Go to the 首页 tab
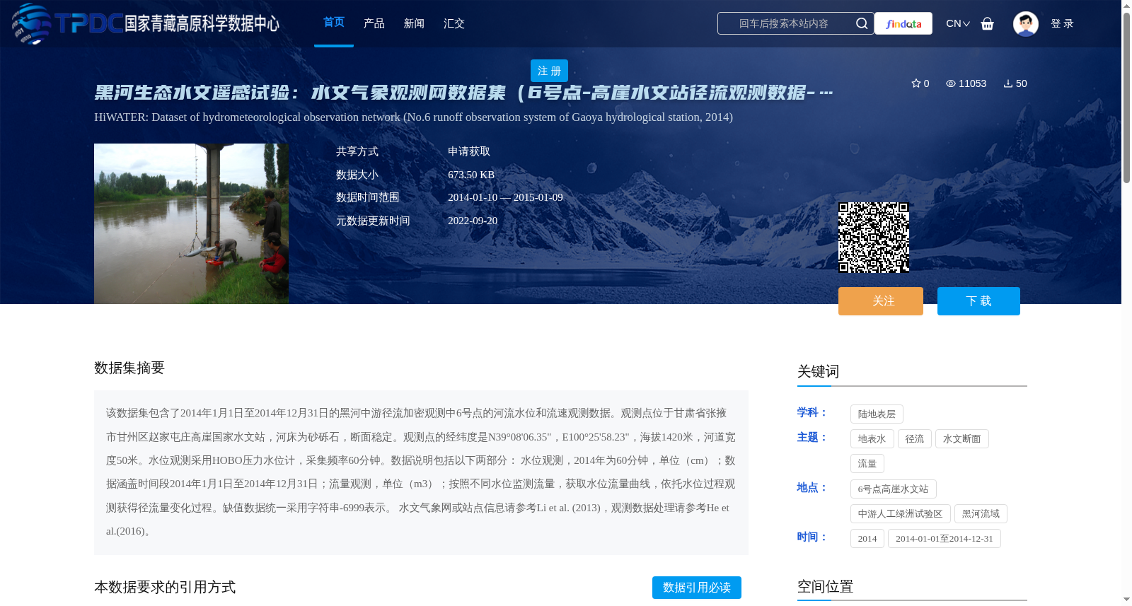 click(334, 23)
